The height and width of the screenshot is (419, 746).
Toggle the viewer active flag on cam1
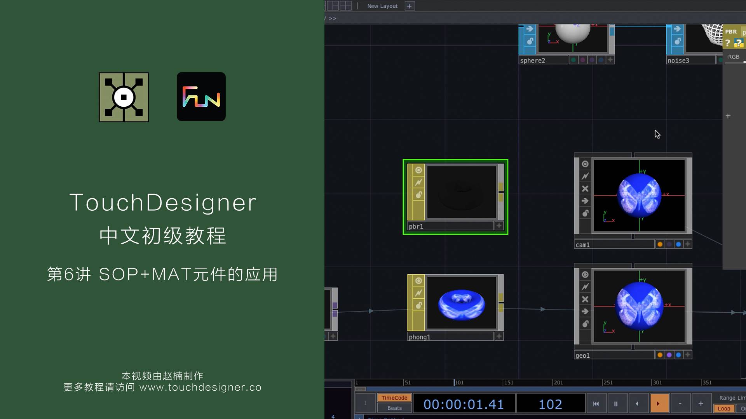coord(585,164)
